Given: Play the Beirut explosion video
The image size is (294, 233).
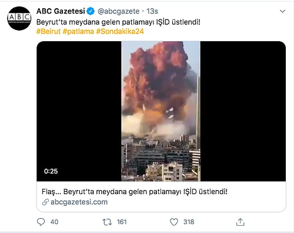Looking at the screenshot, I should pyautogui.click(x=161, y=111).
